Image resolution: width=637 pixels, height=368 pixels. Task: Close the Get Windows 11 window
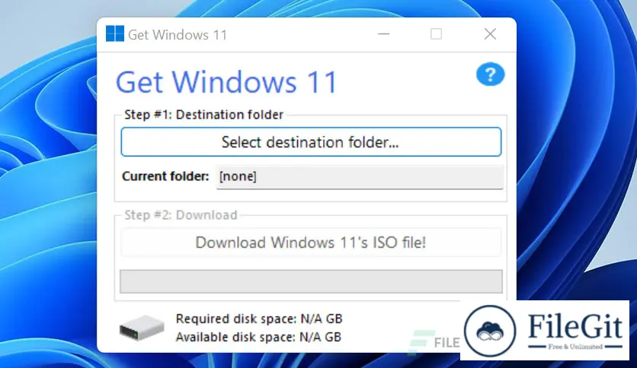pyautogui.click(x=491, y=34)
